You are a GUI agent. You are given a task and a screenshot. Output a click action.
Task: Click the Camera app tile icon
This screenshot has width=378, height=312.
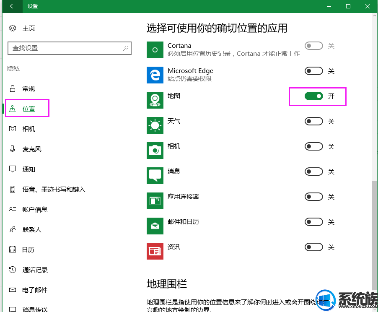(155, 150)
